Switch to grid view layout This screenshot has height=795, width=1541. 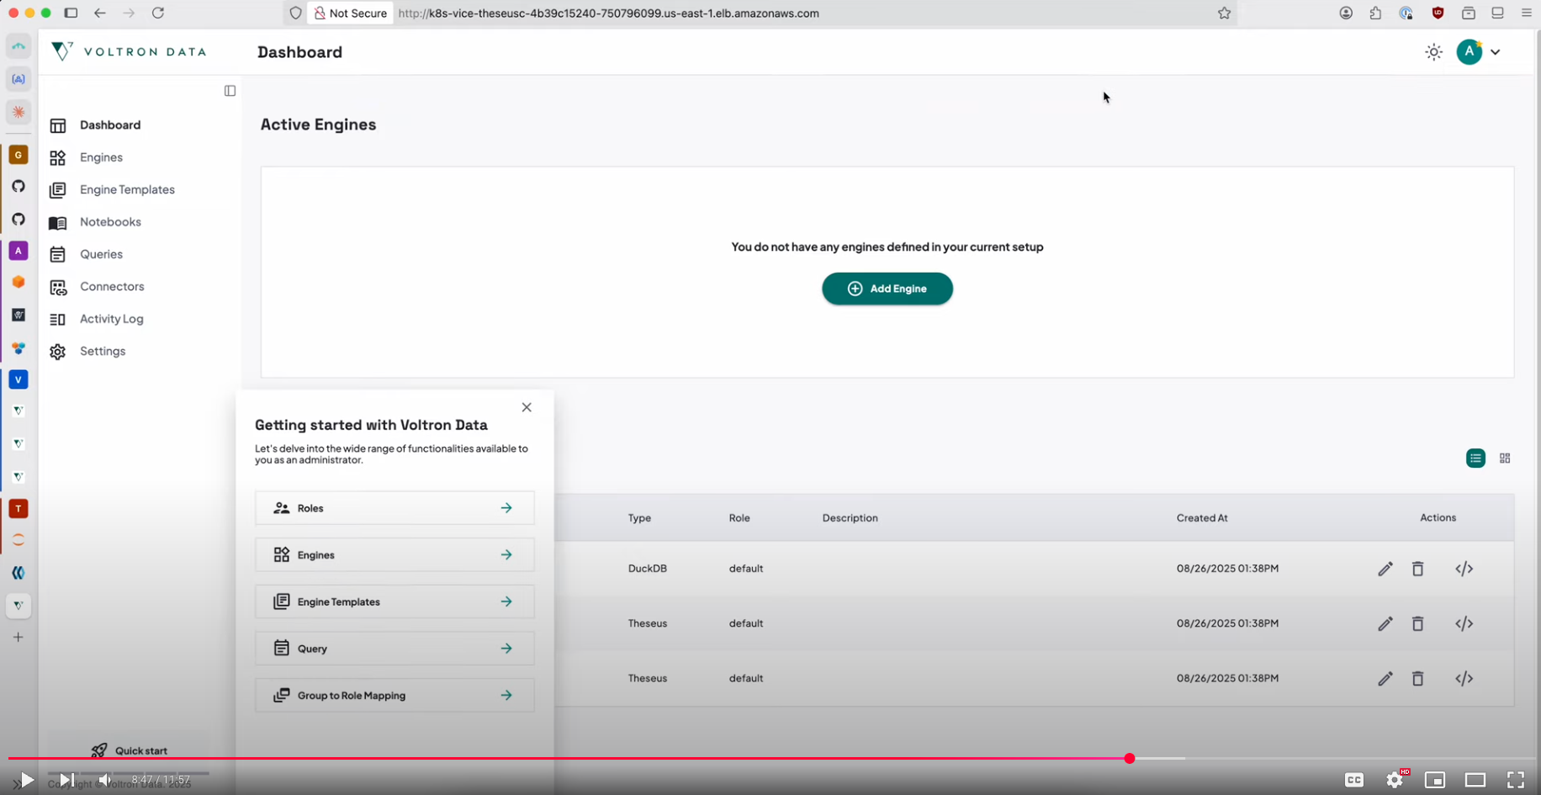(x=1505, y=458)
